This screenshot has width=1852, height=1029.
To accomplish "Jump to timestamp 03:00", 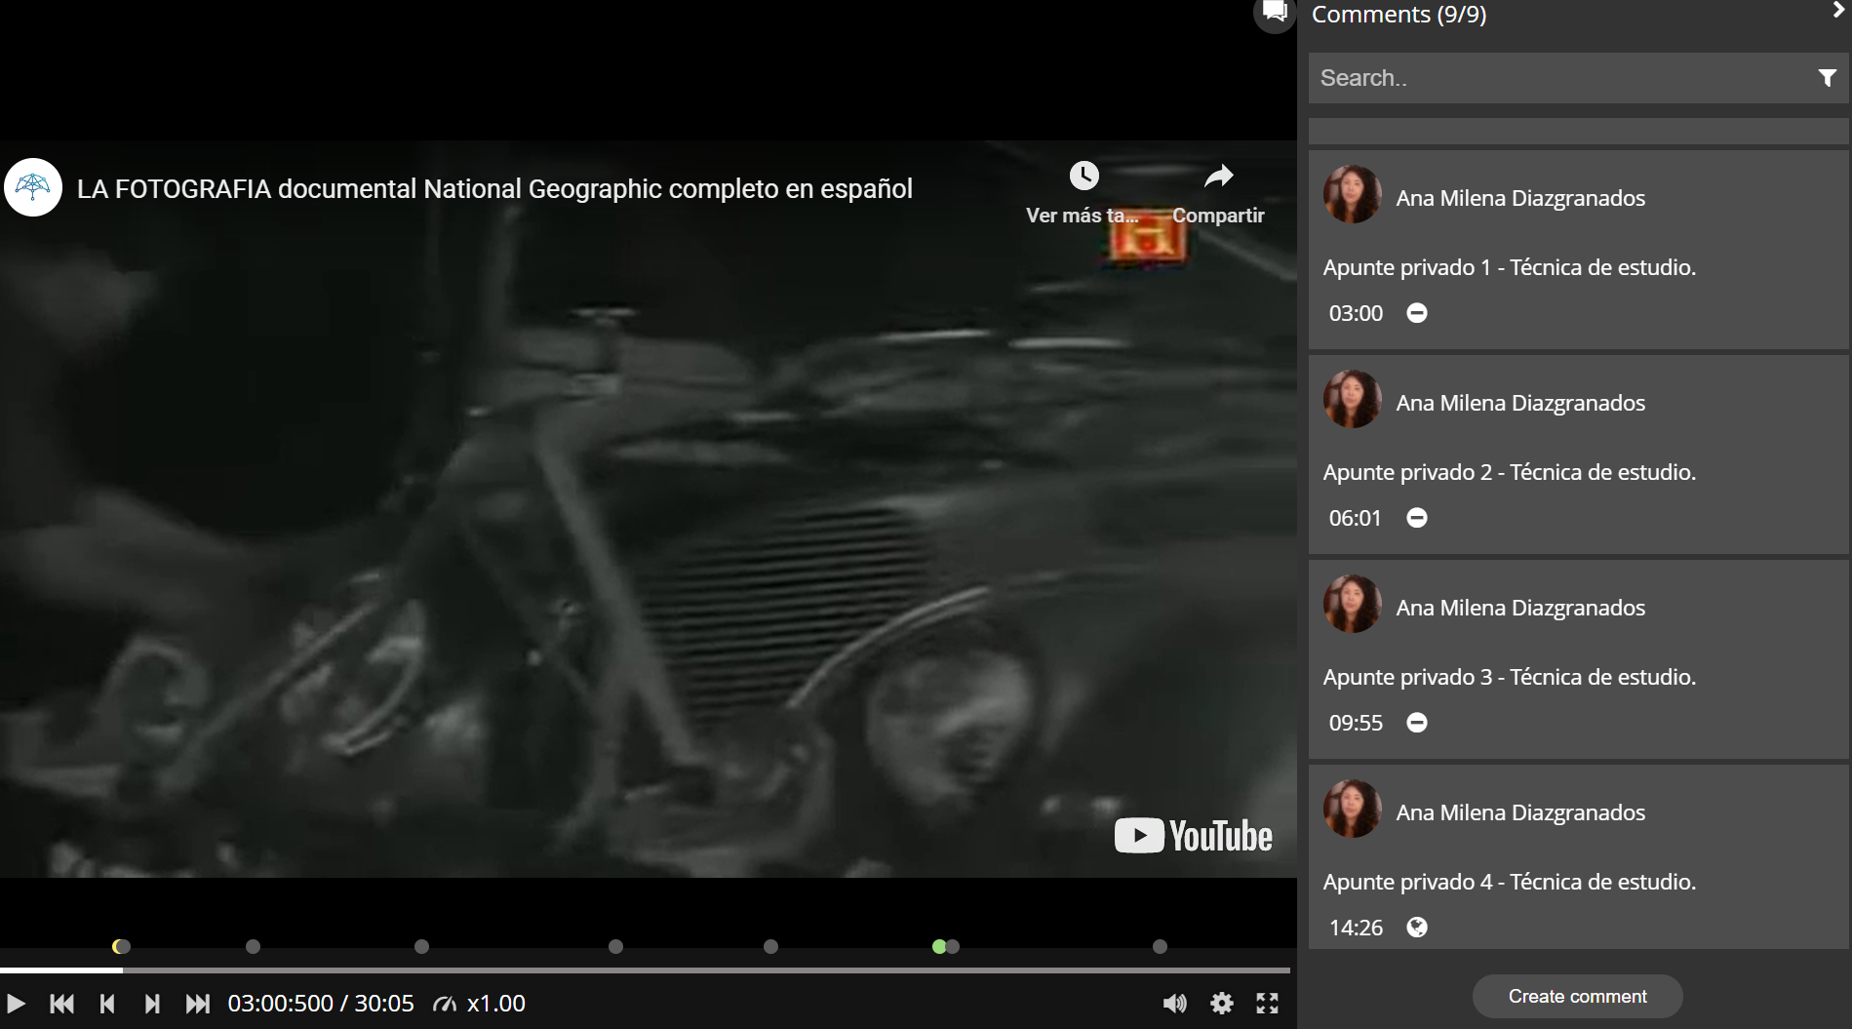I will 1356,313.
